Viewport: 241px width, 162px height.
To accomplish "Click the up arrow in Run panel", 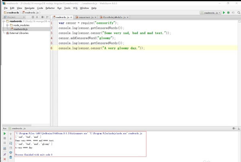I will pyautogui.click(x=10, y=133).
